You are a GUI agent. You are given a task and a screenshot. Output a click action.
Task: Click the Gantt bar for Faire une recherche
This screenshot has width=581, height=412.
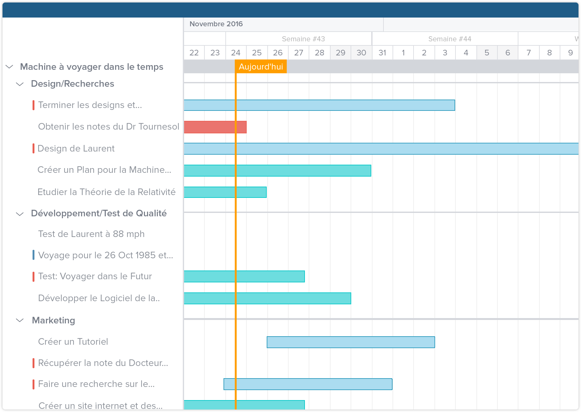(308, 384)
